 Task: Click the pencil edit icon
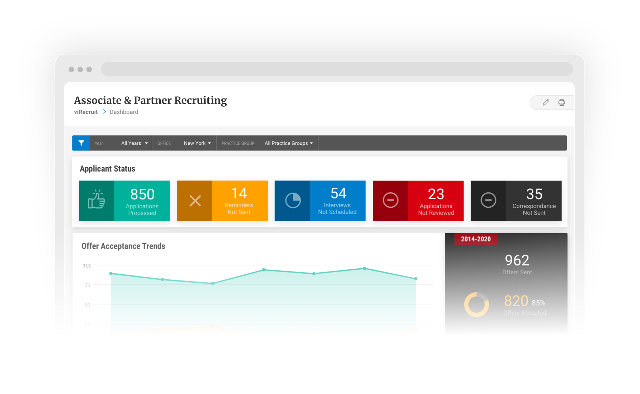546,102
